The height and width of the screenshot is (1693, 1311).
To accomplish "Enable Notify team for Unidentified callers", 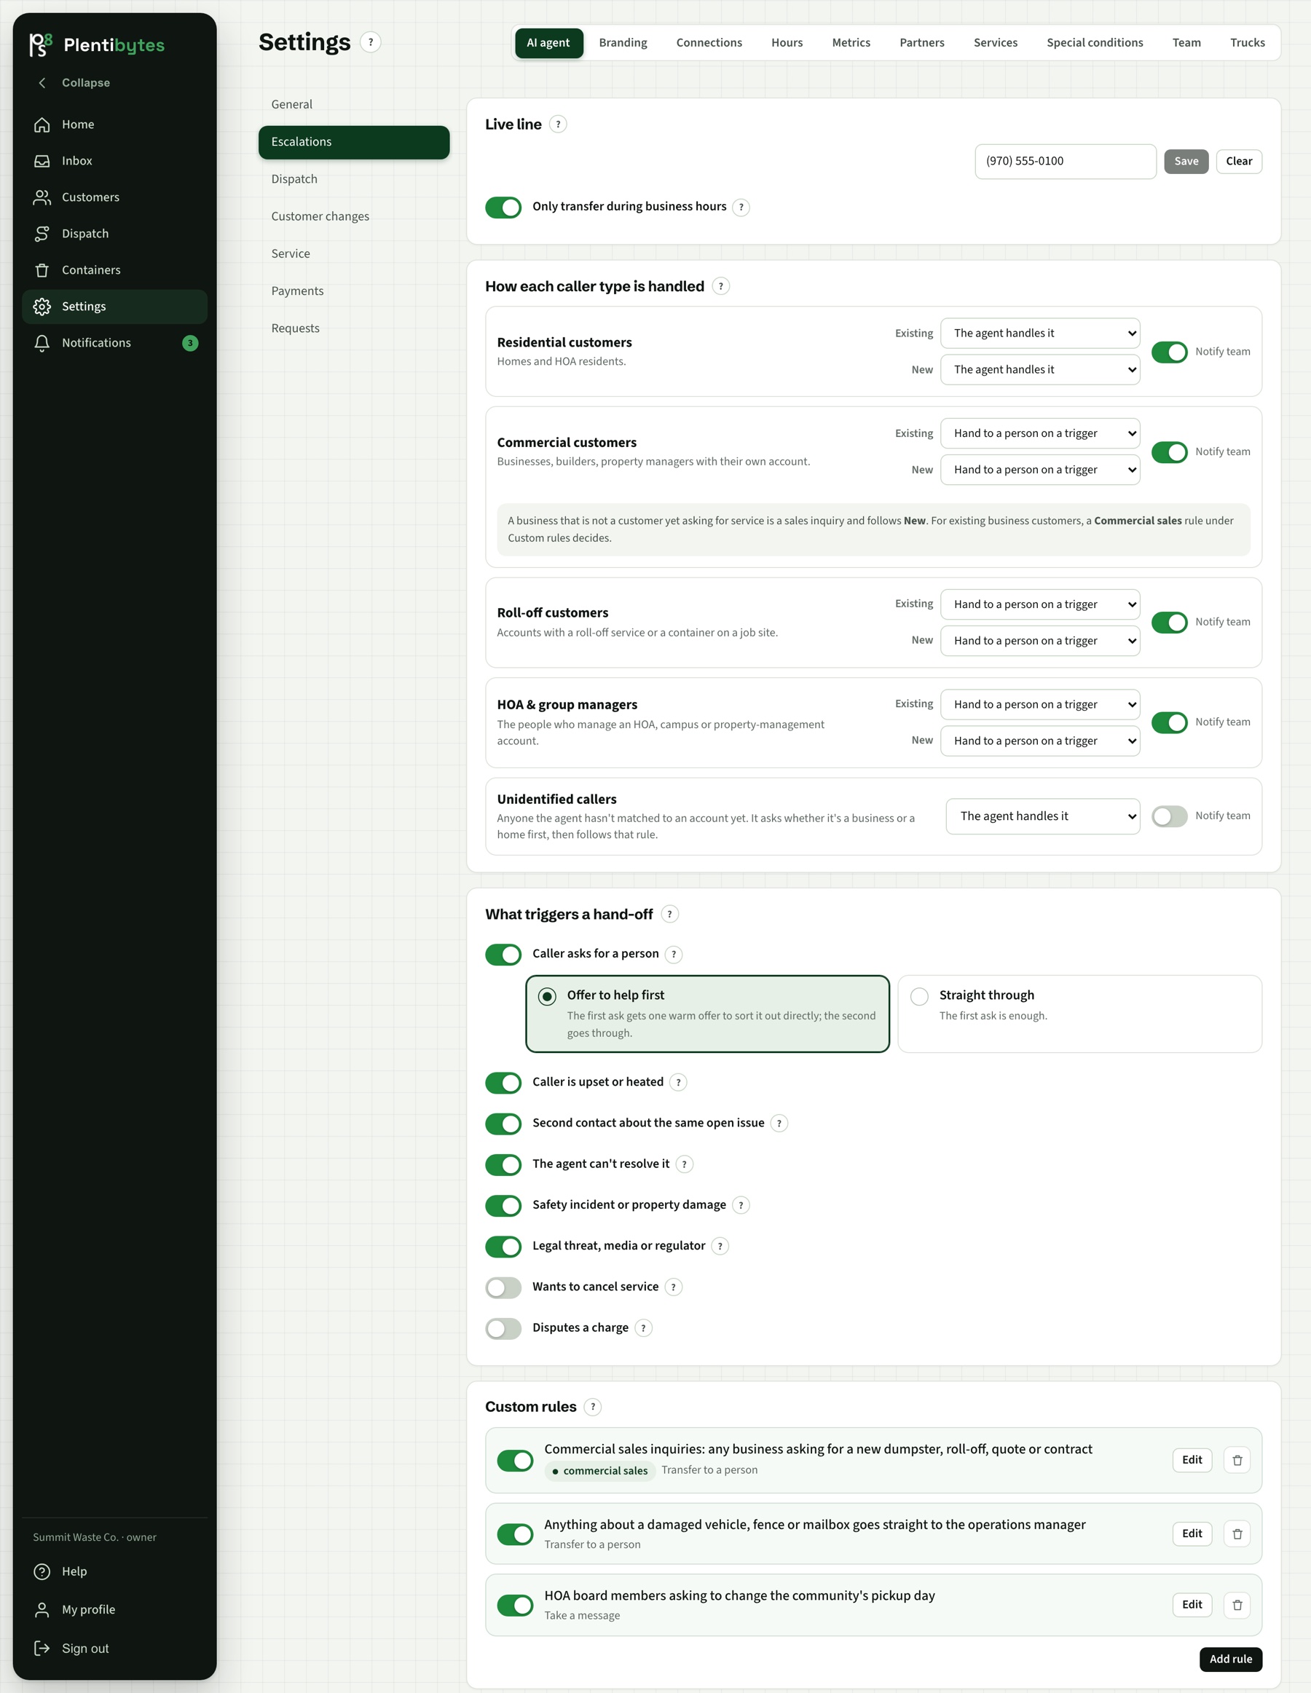I will (1169, 817).
